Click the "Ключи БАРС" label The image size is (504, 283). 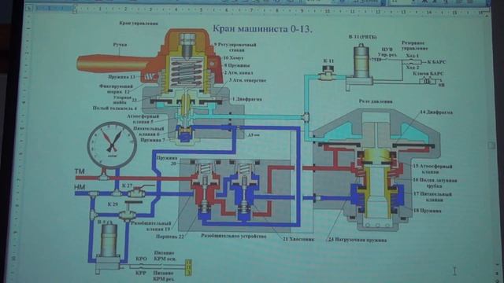pos(428,74)
